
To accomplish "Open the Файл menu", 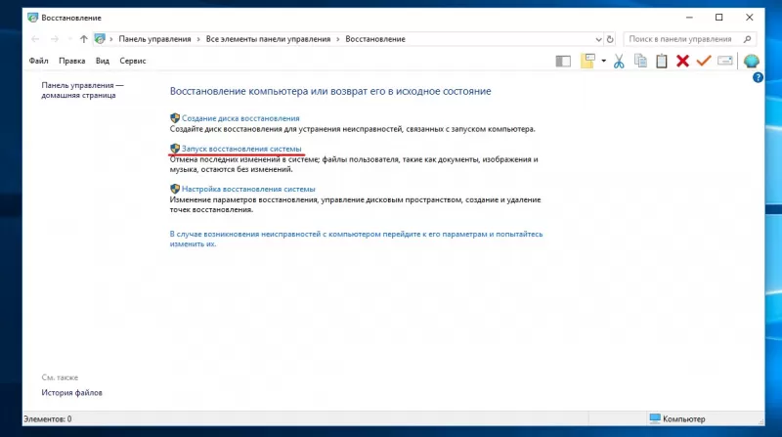I will tap(38, 61).
